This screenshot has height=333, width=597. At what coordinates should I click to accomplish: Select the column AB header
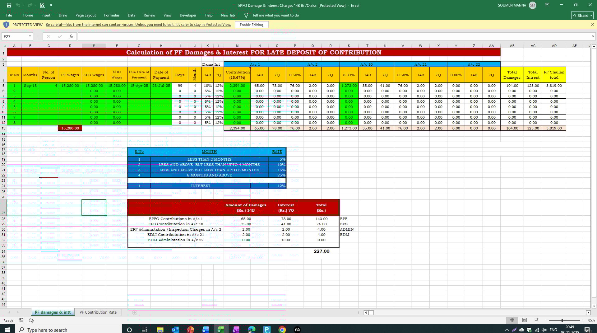click(512, 46)
